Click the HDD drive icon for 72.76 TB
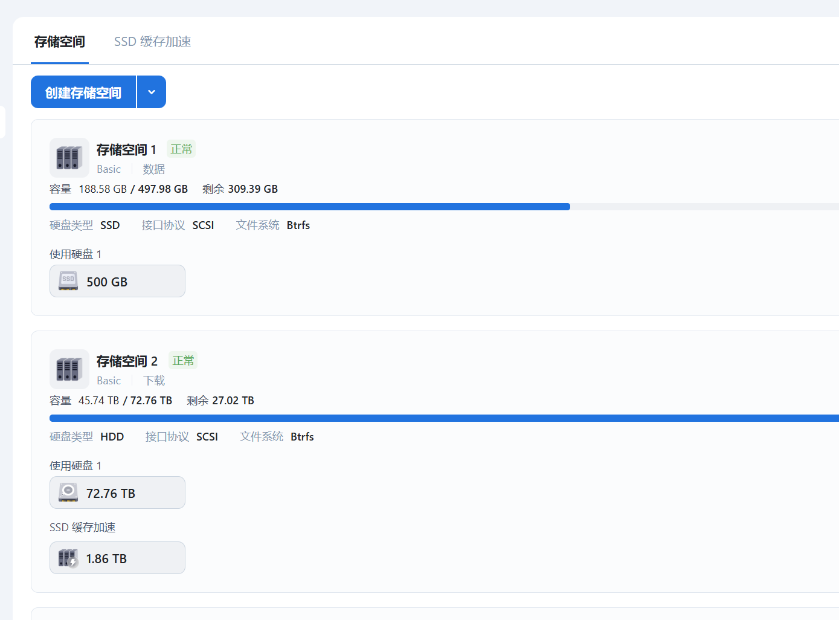Screen dimensions: 839x620 coord(68,492)
